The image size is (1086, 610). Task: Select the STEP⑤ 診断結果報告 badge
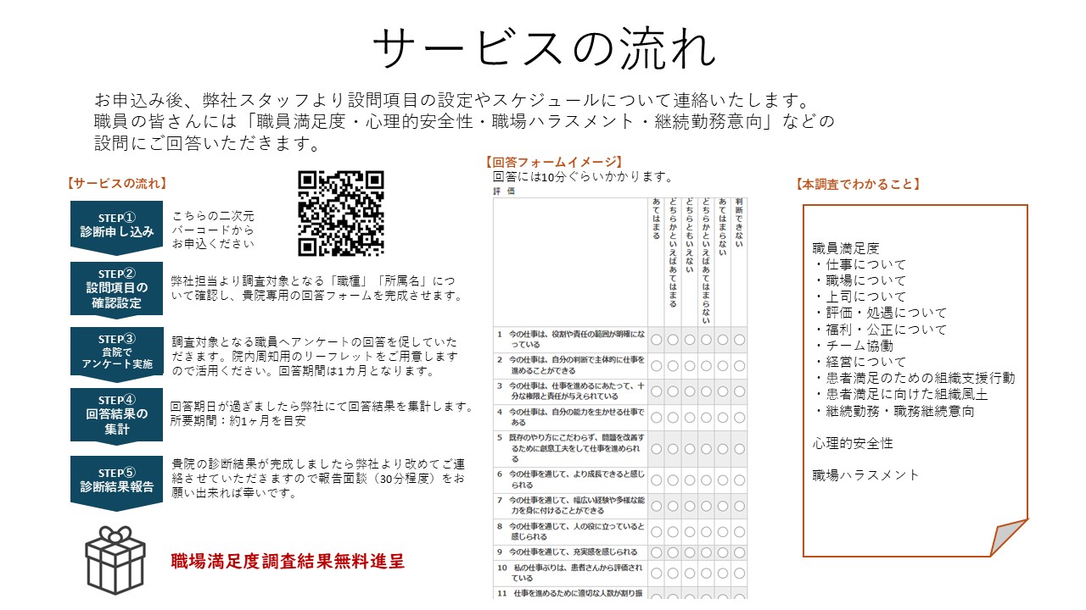(x=117, y=481)
